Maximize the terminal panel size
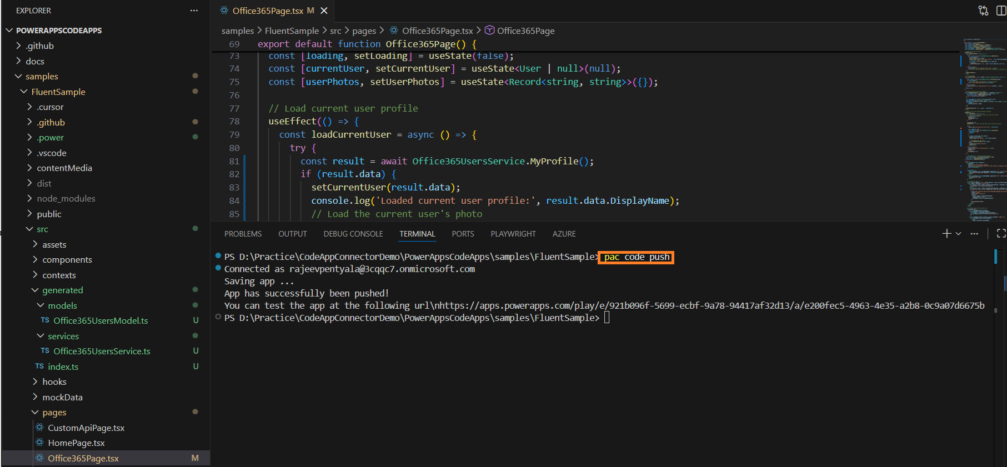This screenshot has height=467, width=1007. 1000,234
